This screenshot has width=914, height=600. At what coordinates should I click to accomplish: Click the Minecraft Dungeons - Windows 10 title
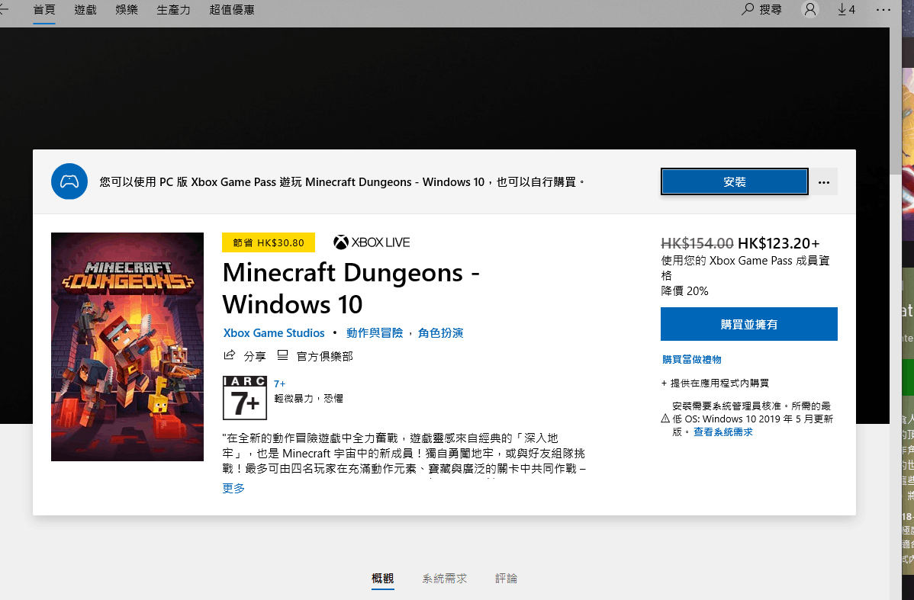(351, 288)
